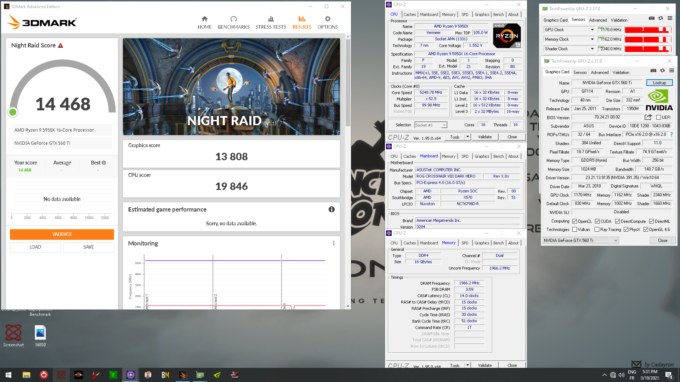Open 3DMark HOME icon

[204, 19]
